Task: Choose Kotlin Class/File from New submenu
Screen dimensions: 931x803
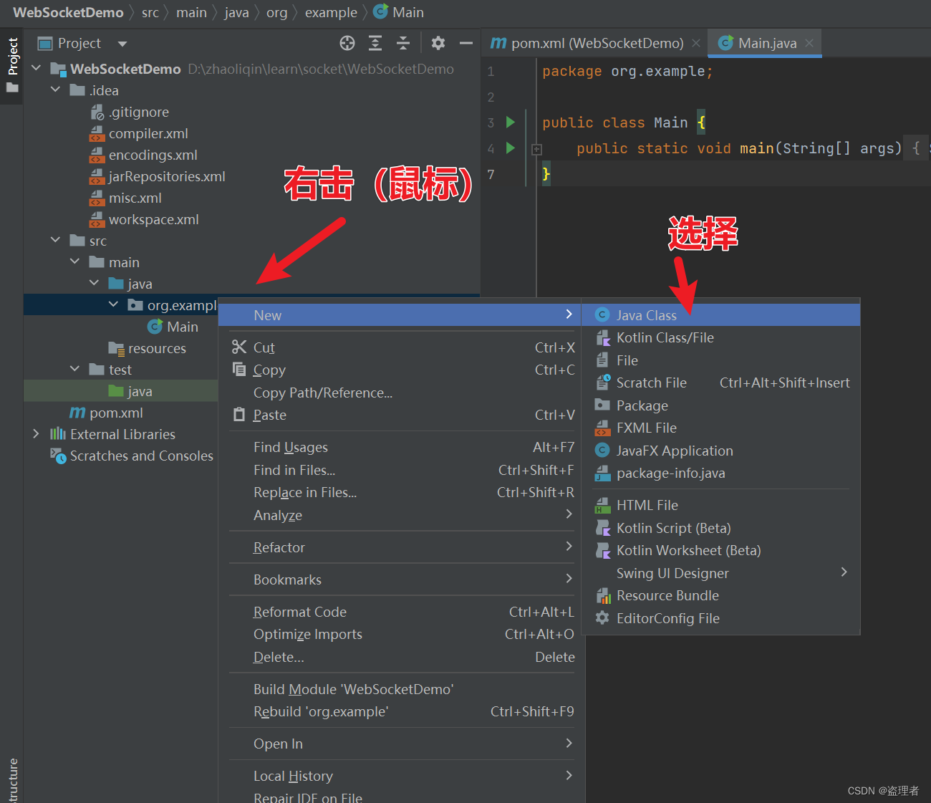Action: pos(720,338)
